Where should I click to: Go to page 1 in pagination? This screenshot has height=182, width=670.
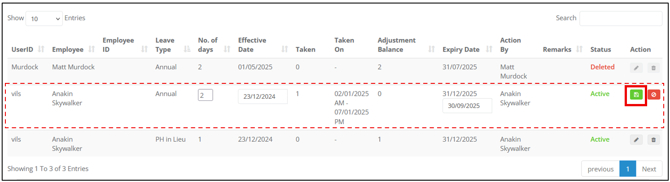pyautogui.click(x=628, y=169)
